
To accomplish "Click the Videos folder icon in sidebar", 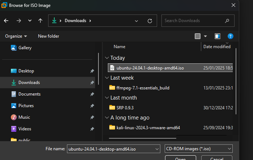I will point(14,129).
